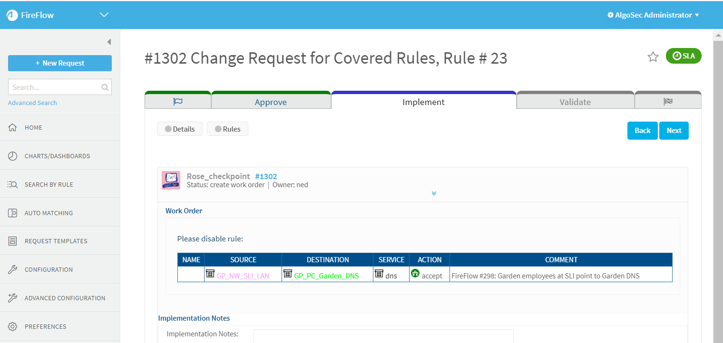This screenshot has height=343, width=723.
Task: Switch to the Validate tab
Action: tap(575, 102)
